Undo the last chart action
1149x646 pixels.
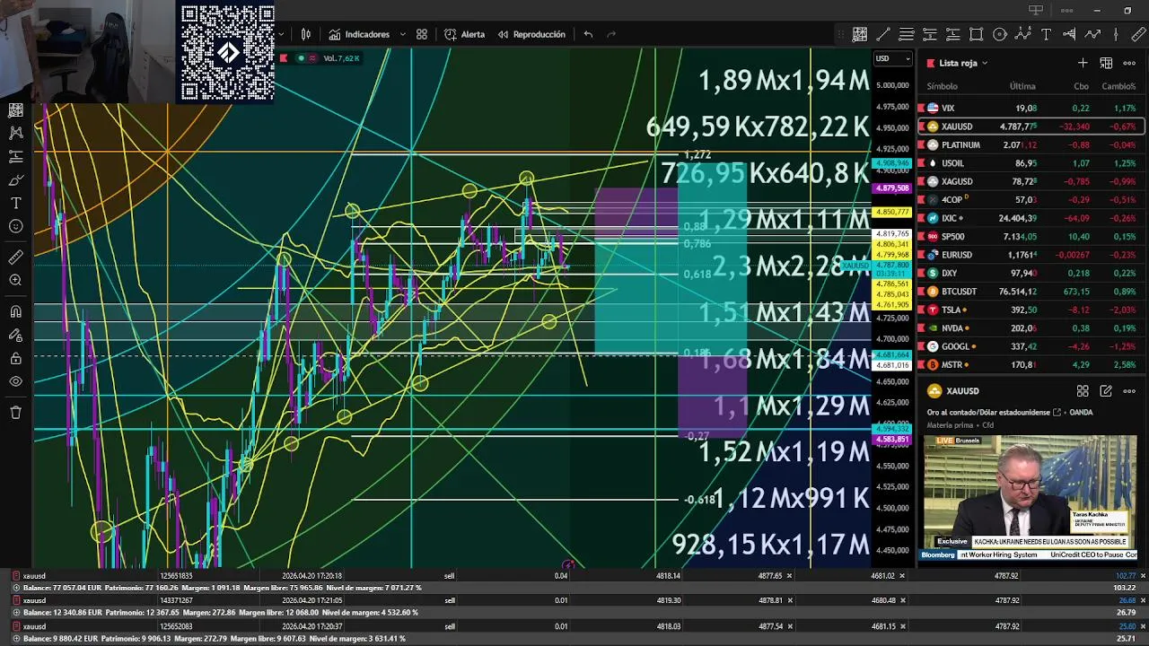pos(588,34)
